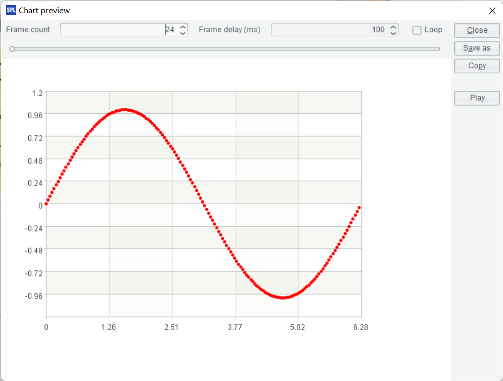Play the chart animation

(x=477, y=98)
